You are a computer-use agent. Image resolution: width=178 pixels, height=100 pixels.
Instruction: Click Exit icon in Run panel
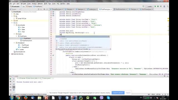click(x=11, y=90)
